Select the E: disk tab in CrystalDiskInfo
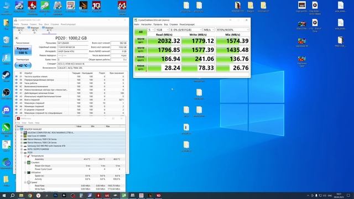The width and height of the screenshot is (354, 199). [x=49, y=30]
